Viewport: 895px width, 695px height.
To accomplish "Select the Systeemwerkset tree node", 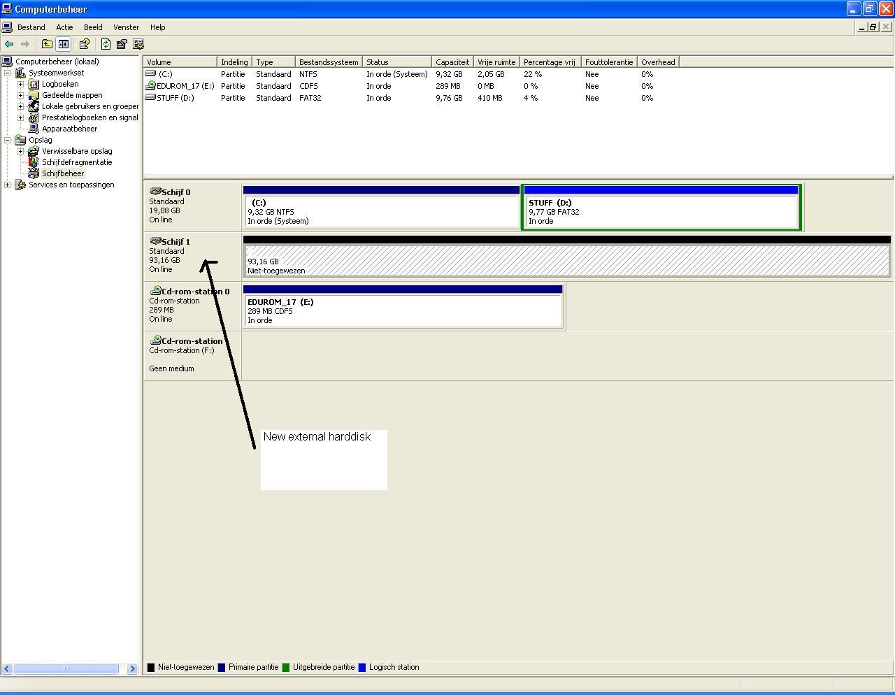I will tap(56, 73).
